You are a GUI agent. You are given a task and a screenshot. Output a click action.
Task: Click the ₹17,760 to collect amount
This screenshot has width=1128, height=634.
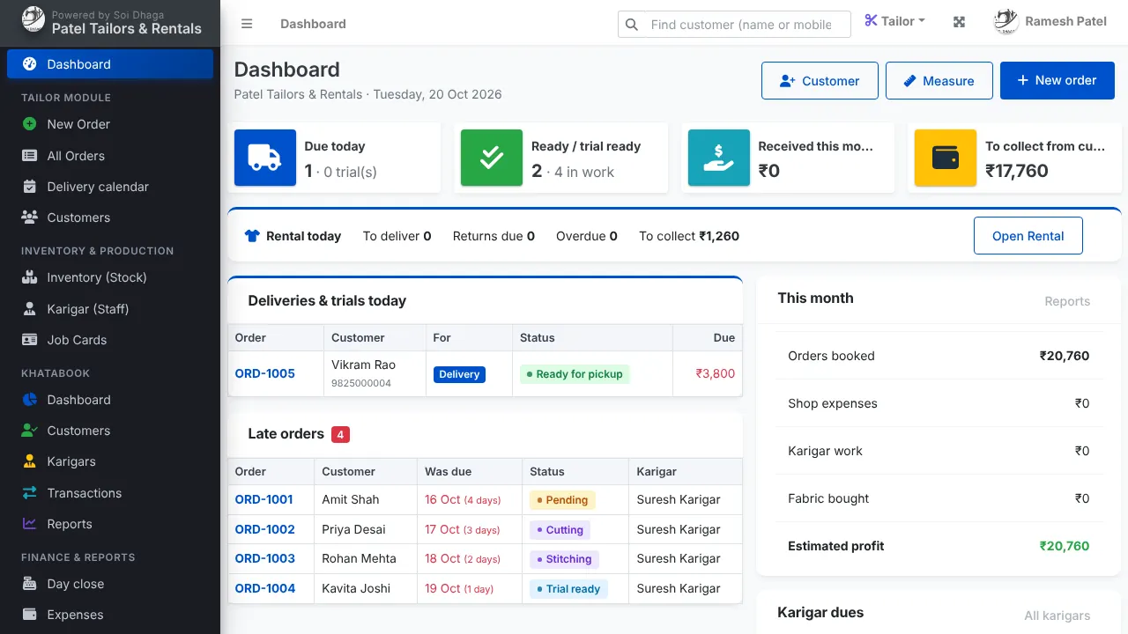coord(1016,171)
